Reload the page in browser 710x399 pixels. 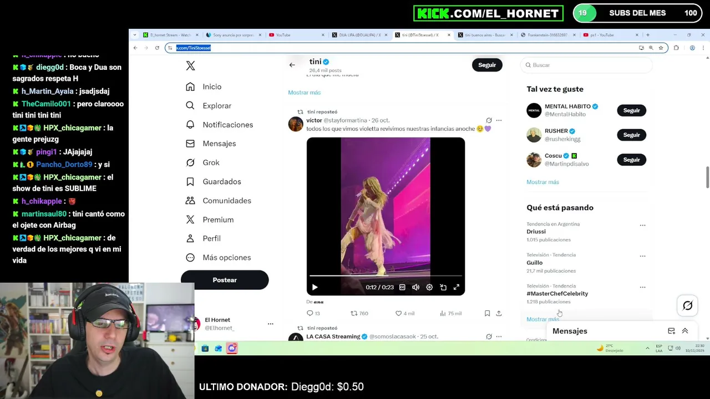tap(157, 48)
